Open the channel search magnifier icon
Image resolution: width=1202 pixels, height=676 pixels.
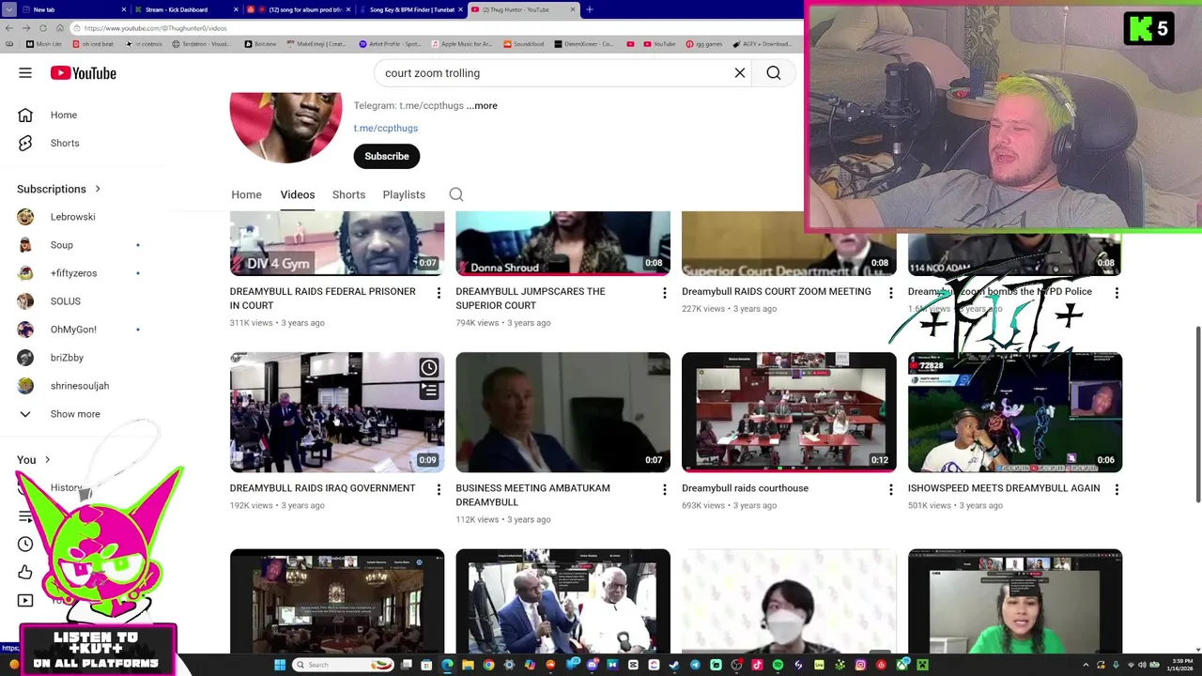[456, 194]
